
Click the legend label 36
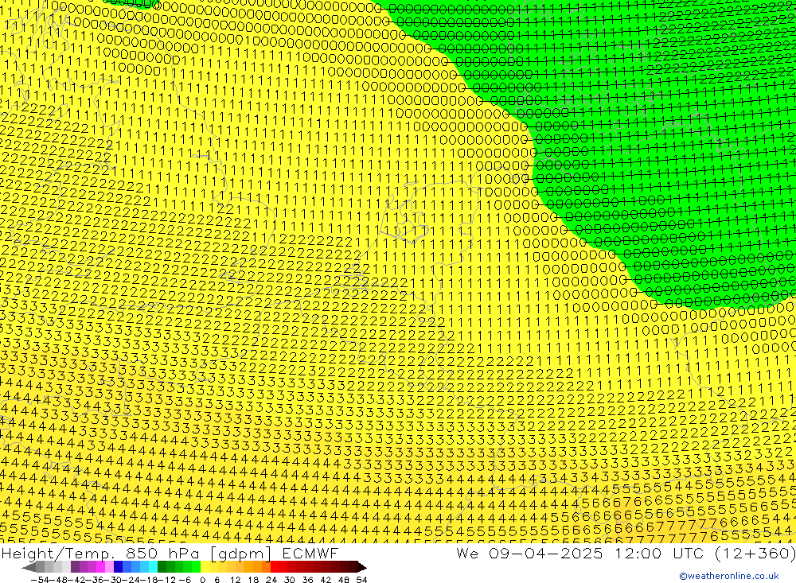click(x=307, y=580)
